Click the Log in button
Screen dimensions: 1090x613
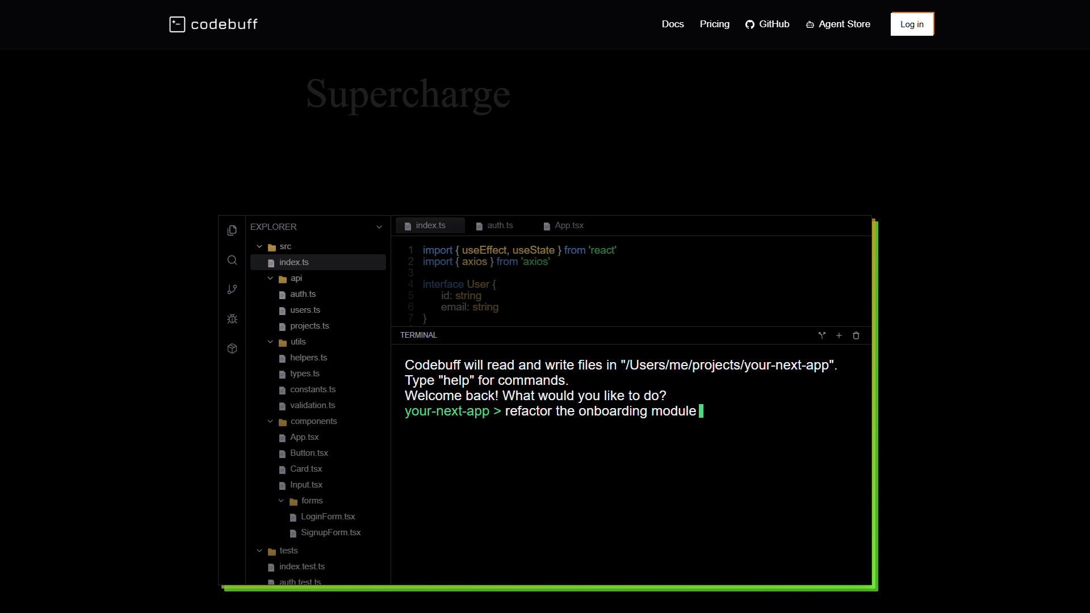pos(912,24)
